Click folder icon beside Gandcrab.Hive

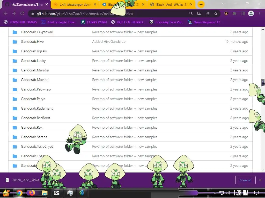[x=15, y=42]
